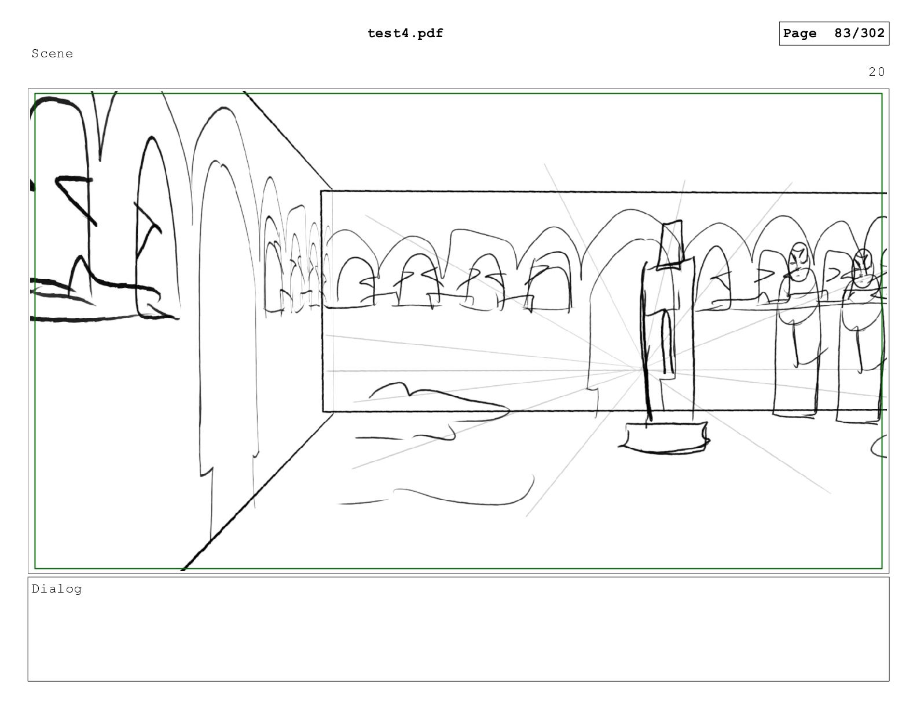Click the top-left corner of inner black frame
The image size is (917, 709).
coord(322,191)
